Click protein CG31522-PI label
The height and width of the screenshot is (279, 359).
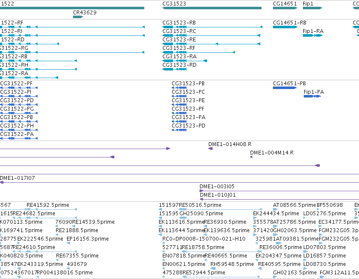click(x=16, y=92)
